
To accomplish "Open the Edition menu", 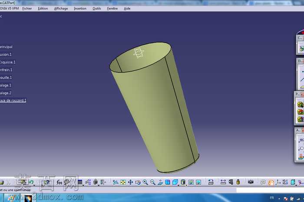I will (43, 9).
